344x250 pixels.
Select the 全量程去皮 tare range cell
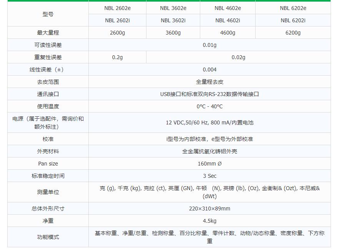(x=209, y=82)
